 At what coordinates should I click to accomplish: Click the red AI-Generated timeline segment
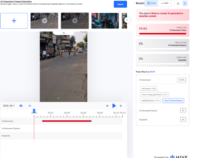(x=67, y=121)
